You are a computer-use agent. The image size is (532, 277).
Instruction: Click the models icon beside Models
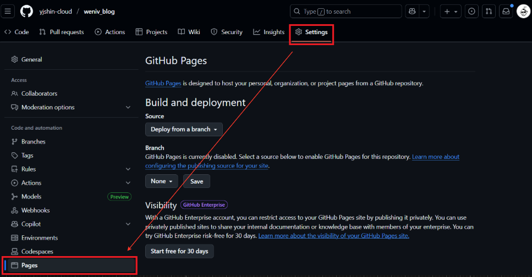[14, 196]
